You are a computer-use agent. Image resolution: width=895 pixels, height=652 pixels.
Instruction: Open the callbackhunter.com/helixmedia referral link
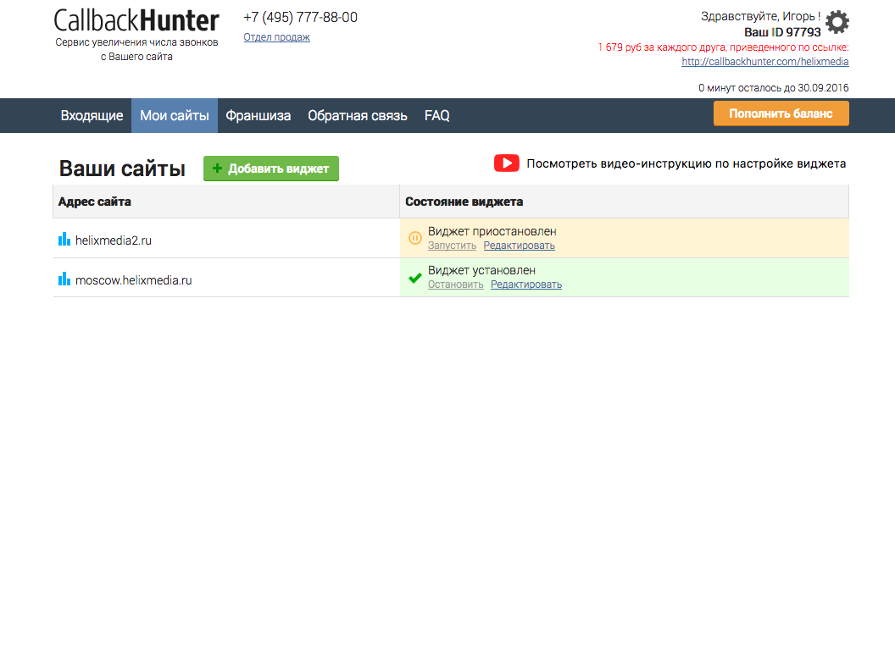click(764, 62)
